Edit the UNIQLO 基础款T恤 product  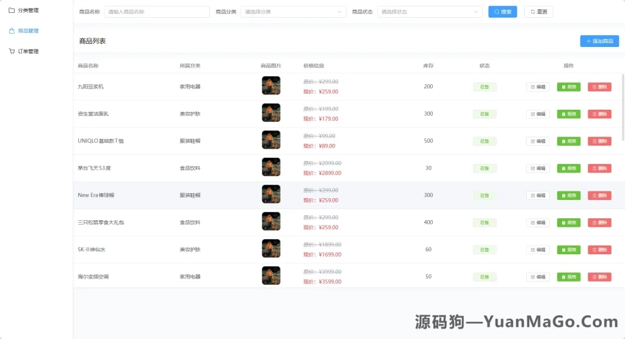click(538, 141)
